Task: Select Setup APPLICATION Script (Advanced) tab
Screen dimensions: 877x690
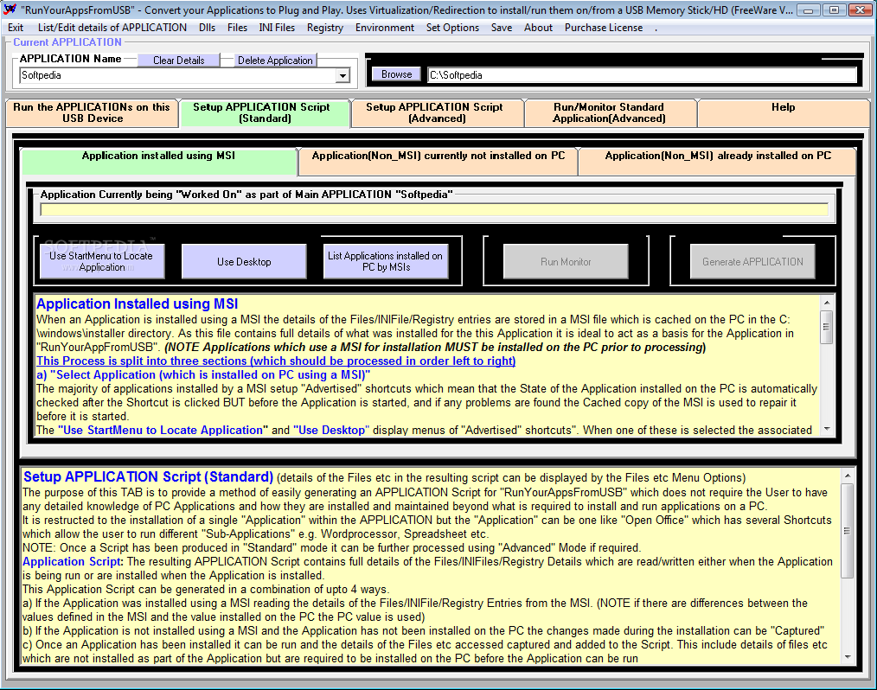Action: [x=437, y=113]
